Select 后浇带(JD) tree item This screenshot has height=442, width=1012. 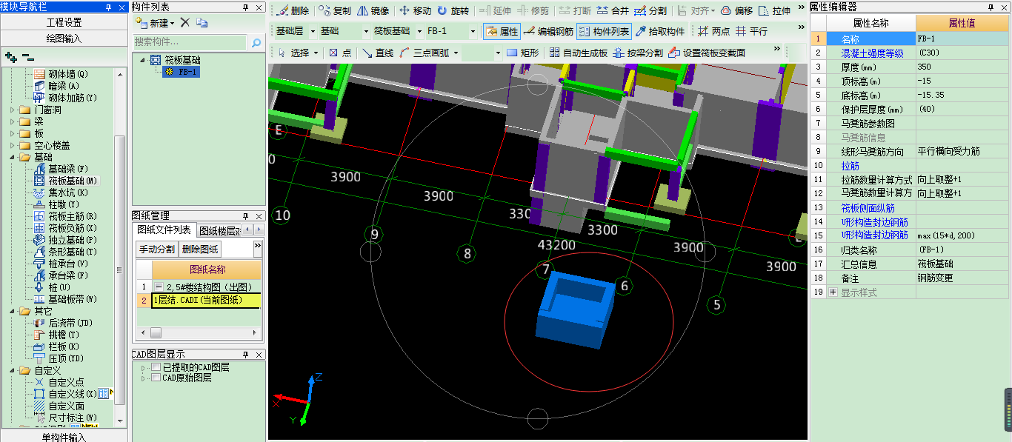click(64, 323)
